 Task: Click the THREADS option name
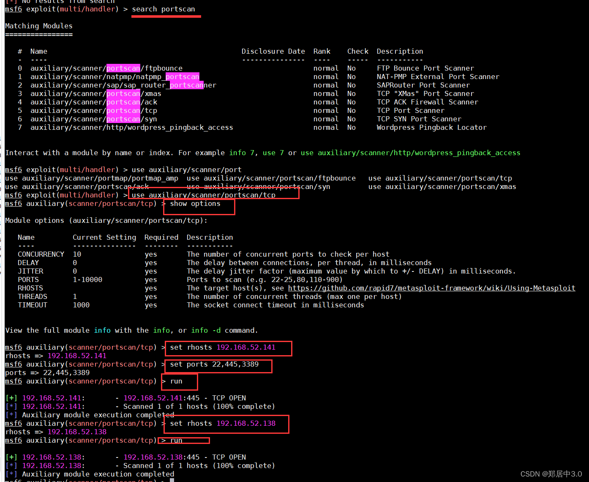[33, 296]
